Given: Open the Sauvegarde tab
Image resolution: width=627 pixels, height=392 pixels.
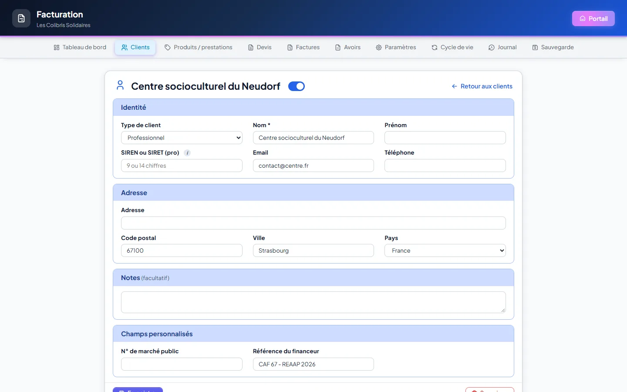Looking at the screenshot, I should coord(553,47).
